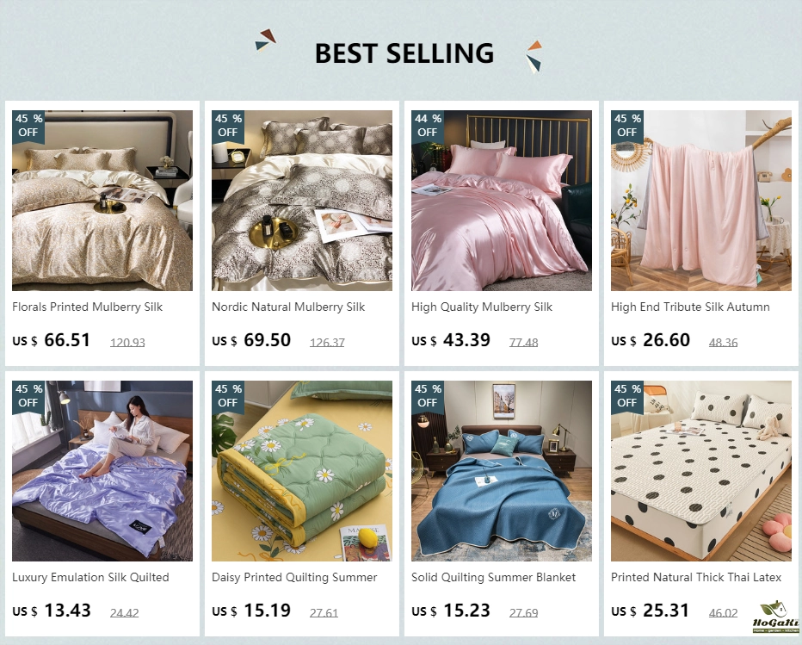802x645 pixels.
Task: Open pink High Quality Mulberry Silk image
Action: 501,201
